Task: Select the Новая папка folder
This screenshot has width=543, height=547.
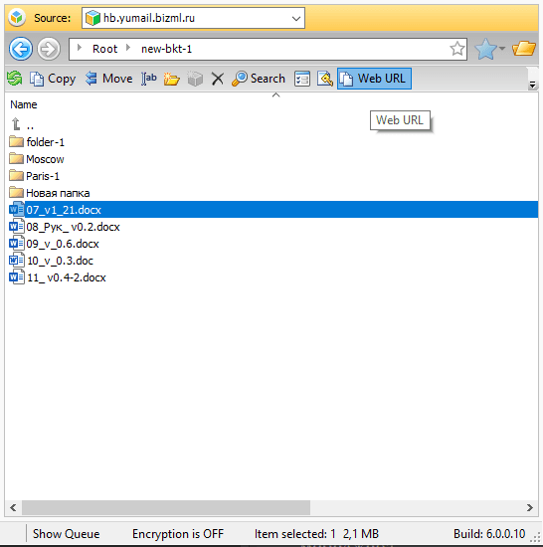Action: coord(49,193)
